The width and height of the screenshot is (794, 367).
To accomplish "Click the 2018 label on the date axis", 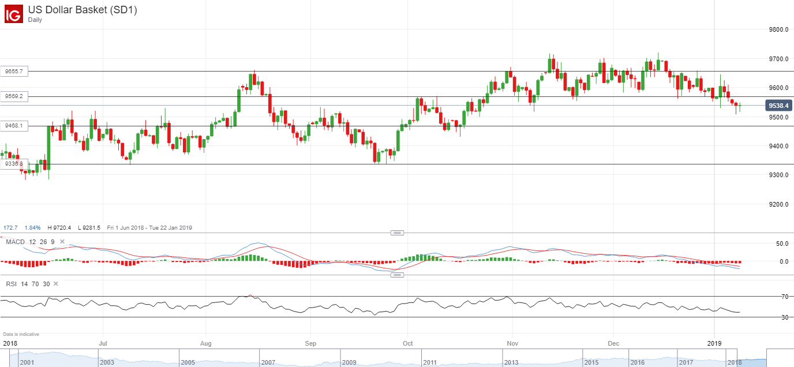I will [9, 343].
